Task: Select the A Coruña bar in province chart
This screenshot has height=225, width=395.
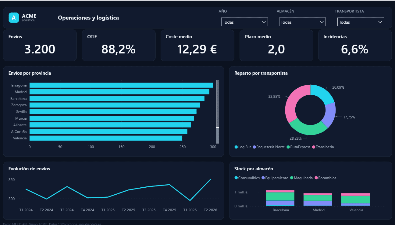Action: 109,131
